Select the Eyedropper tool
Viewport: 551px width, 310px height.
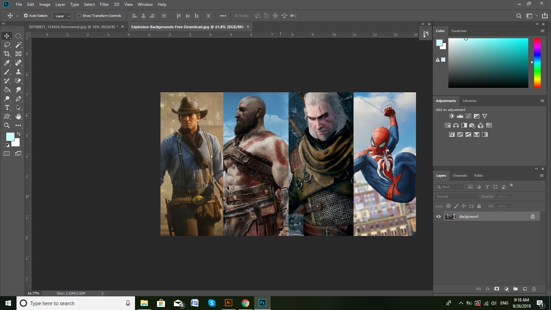click(7, 63)
